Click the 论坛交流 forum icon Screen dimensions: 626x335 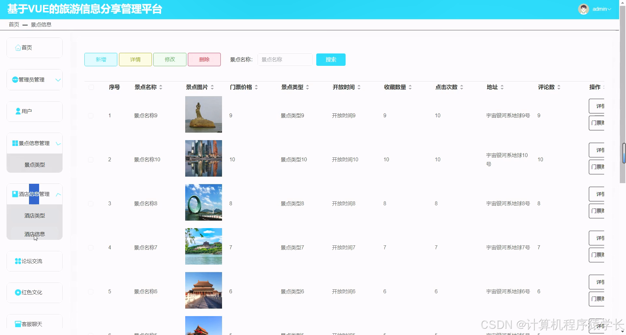(18, 261)
